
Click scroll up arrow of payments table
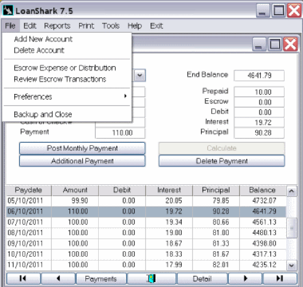click(x=291, y=191)
